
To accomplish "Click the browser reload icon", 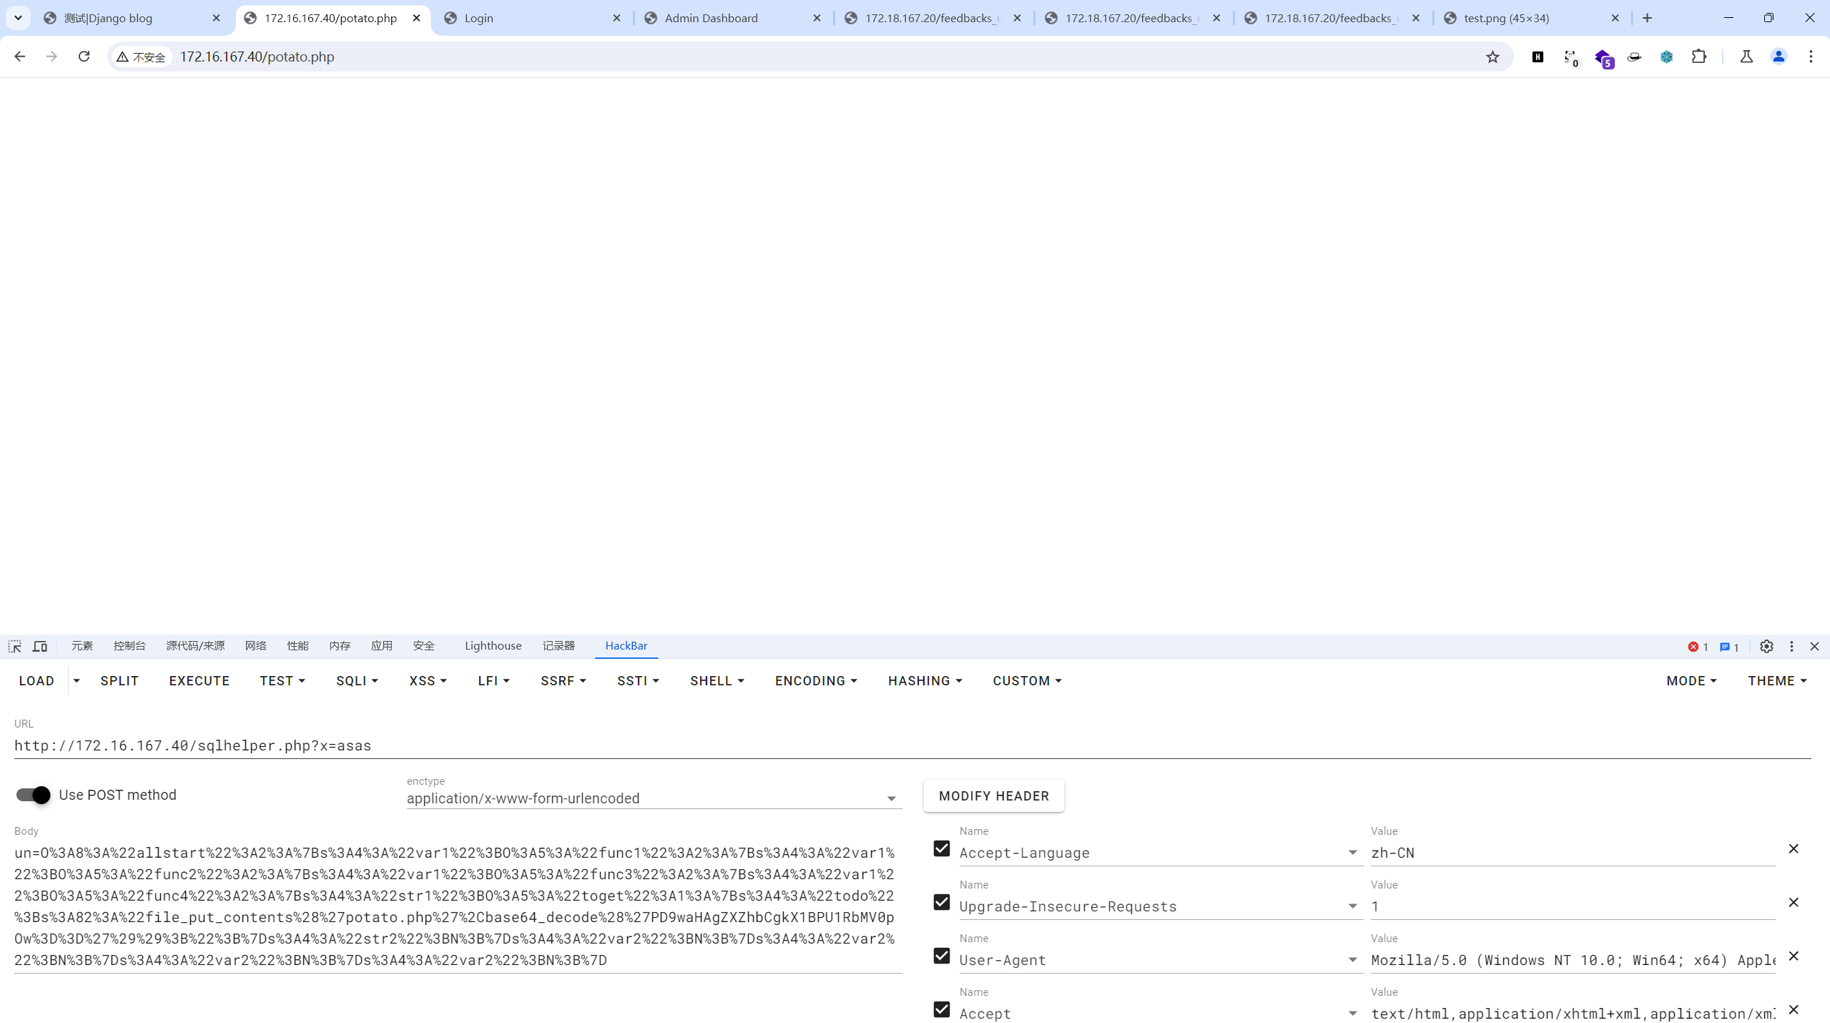I will click(x=84, y=57).
